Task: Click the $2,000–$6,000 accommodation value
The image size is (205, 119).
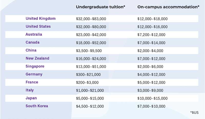Action: point(150,66)
